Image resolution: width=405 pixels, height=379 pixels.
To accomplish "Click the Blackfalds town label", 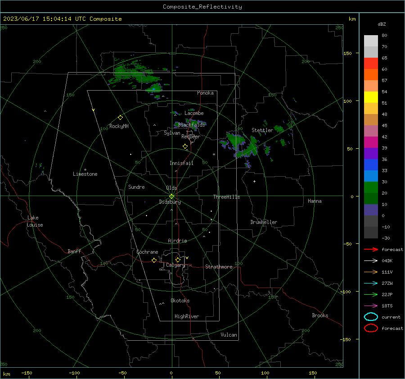I will [x=191, y=125].
